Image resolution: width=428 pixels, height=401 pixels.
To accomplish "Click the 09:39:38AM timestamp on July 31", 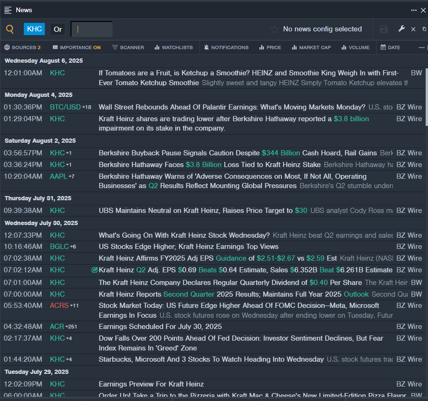I will click(23, 211).
